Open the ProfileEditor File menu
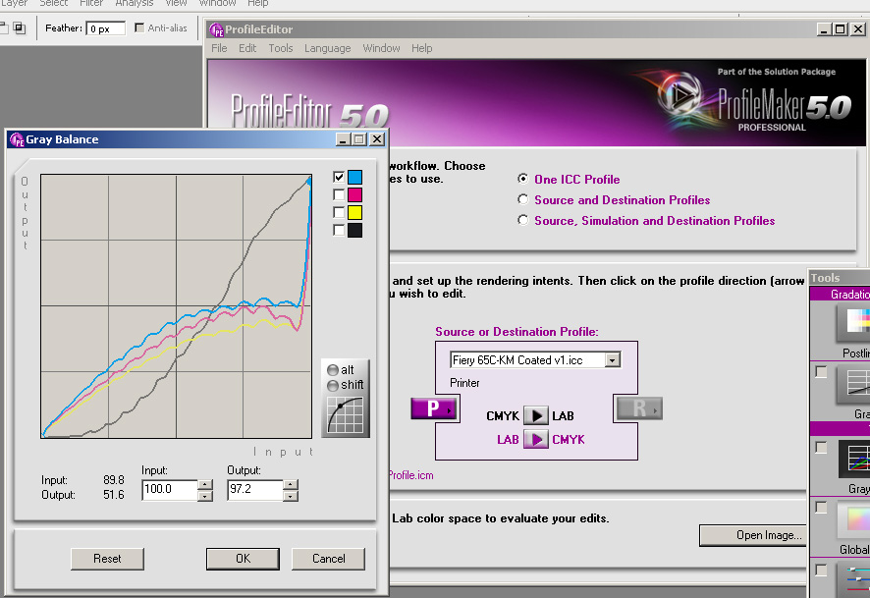The image size is (870, 598). [219, 48]
